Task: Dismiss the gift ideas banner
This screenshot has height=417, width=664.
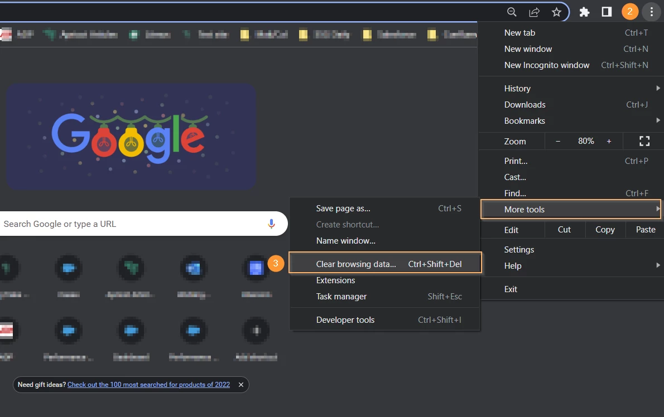Action: tap(241, 385)
